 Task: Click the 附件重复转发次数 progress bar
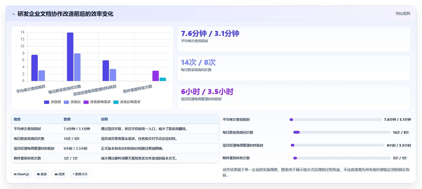click(x=342, y=158)
